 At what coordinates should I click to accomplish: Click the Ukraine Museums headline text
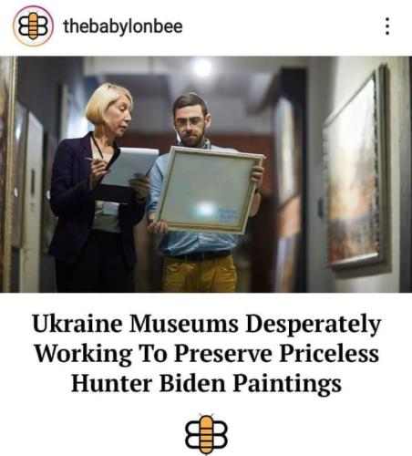206,353
